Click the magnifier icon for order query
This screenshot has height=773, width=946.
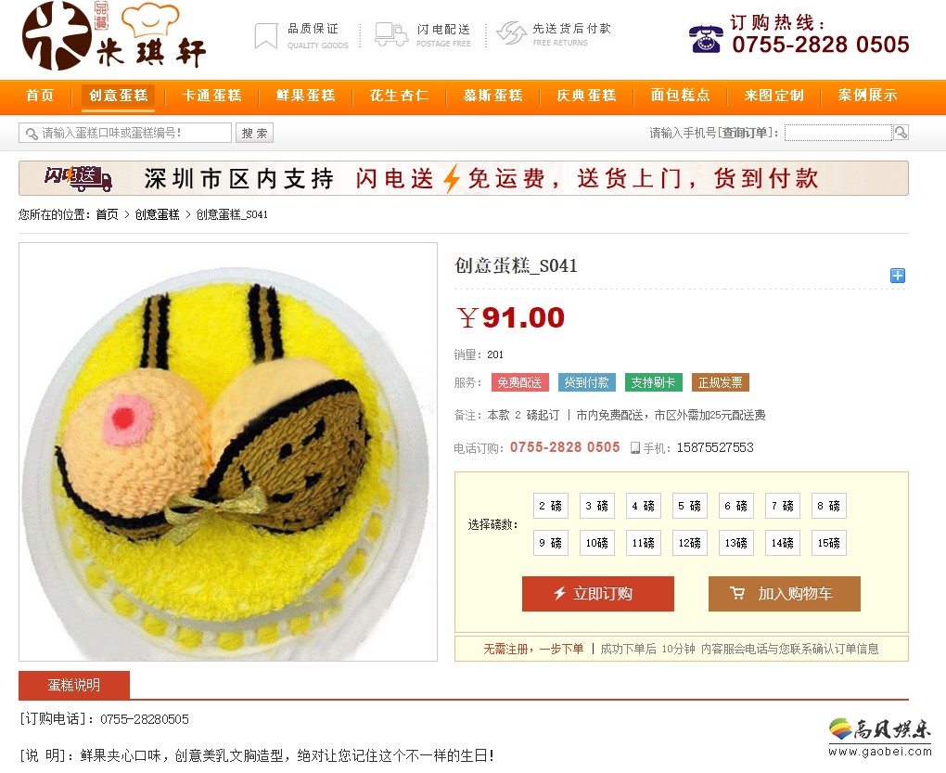click(x=901, y=133)
